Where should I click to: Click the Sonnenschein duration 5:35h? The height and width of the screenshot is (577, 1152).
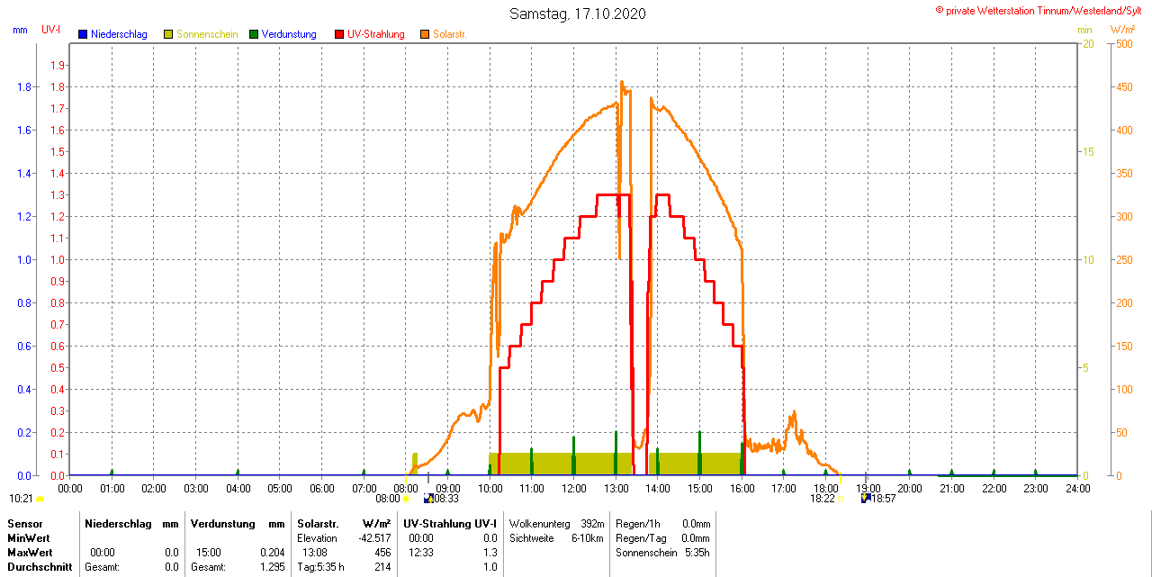point(697,552)
